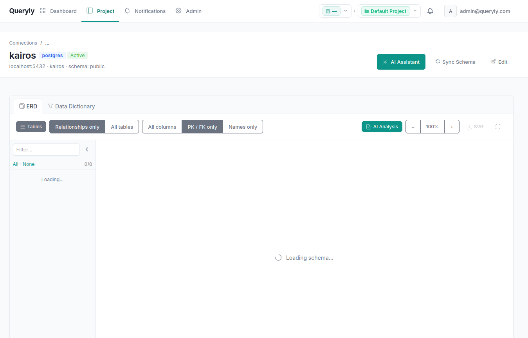The width and height of the screenshot is (528, 338).
Task: Trigger Sync Schema for kairos
Action: 455,62
